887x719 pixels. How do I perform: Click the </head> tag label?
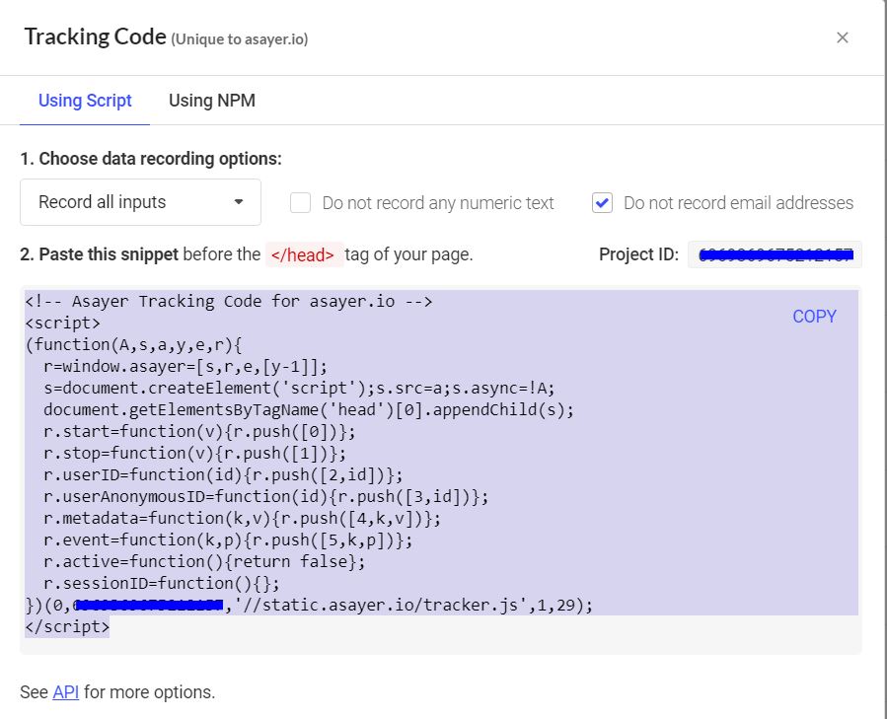pyautogui.click(x=303, y=254)
